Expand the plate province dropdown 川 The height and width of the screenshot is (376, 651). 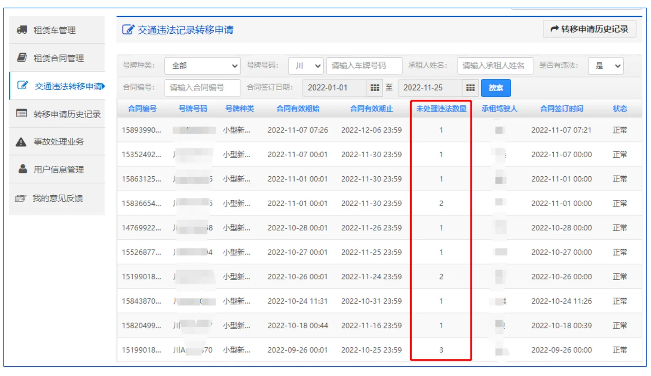point(306,66)
